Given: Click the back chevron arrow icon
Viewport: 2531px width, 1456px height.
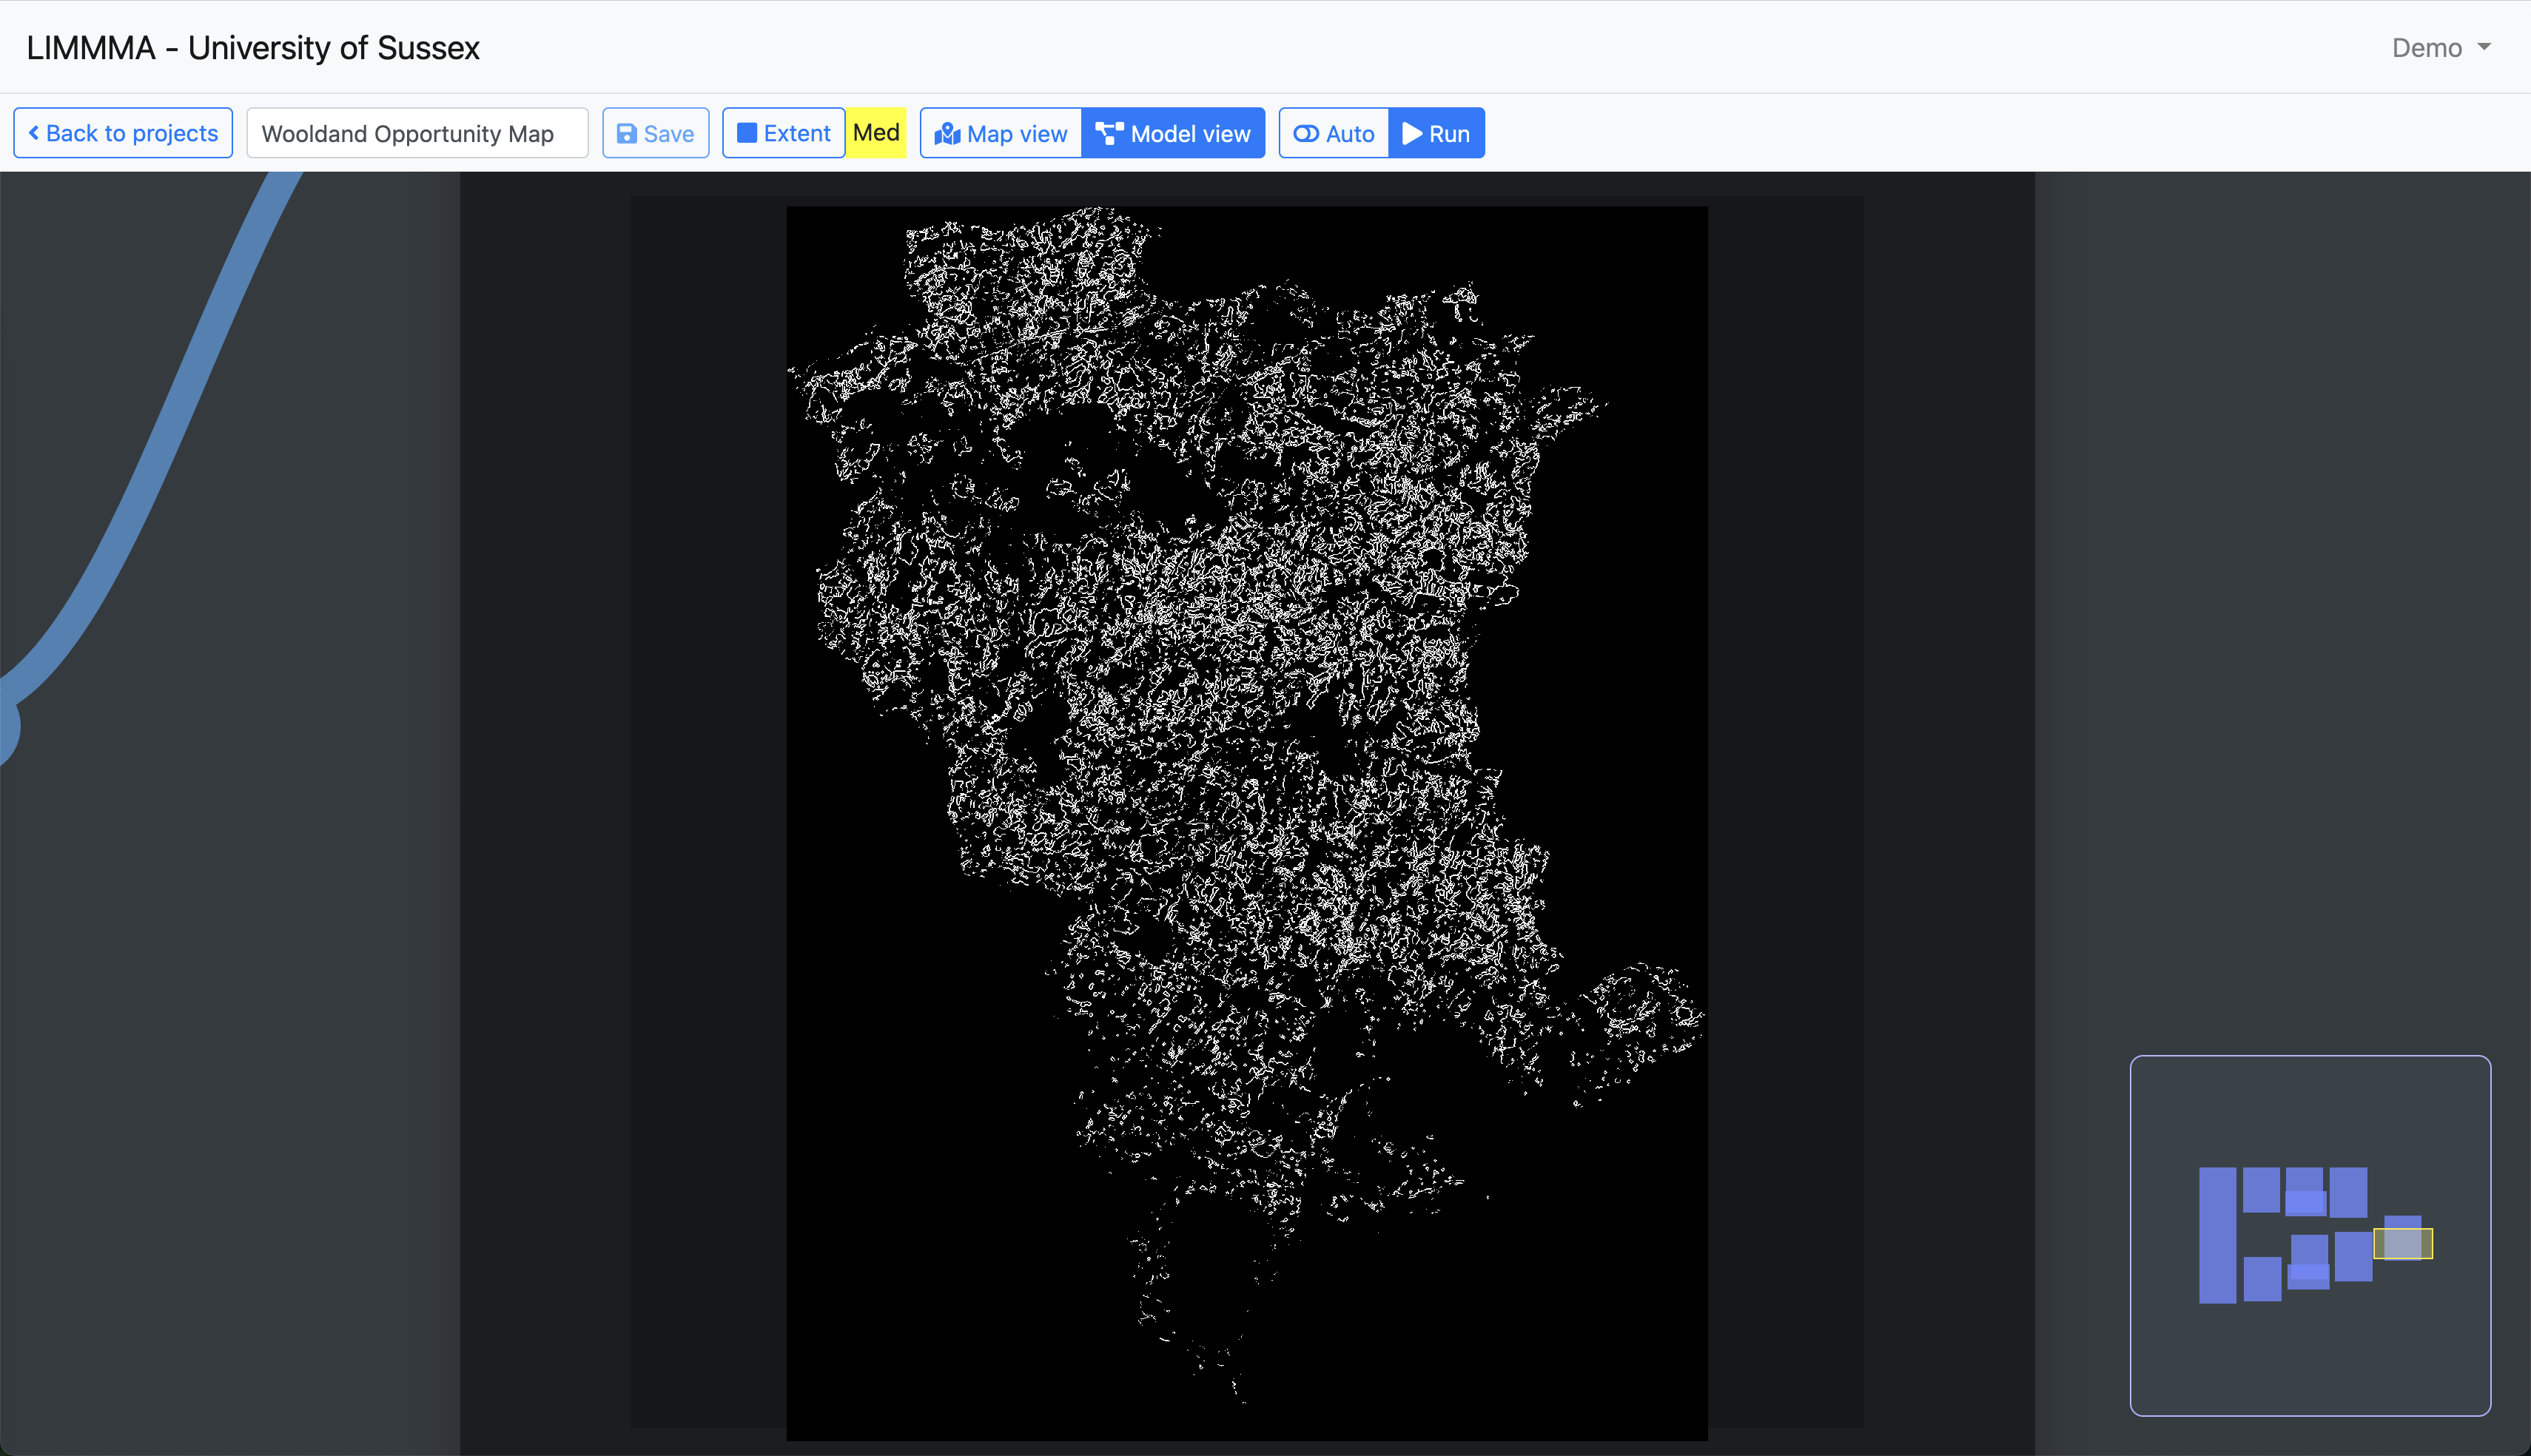Looking at the screenshot, I should click(x=34, y=133).
